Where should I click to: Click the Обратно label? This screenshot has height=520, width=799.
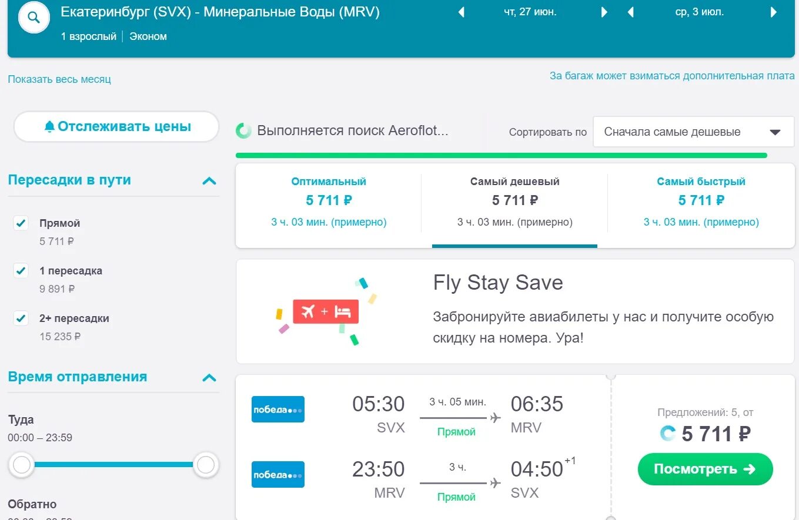32,504
